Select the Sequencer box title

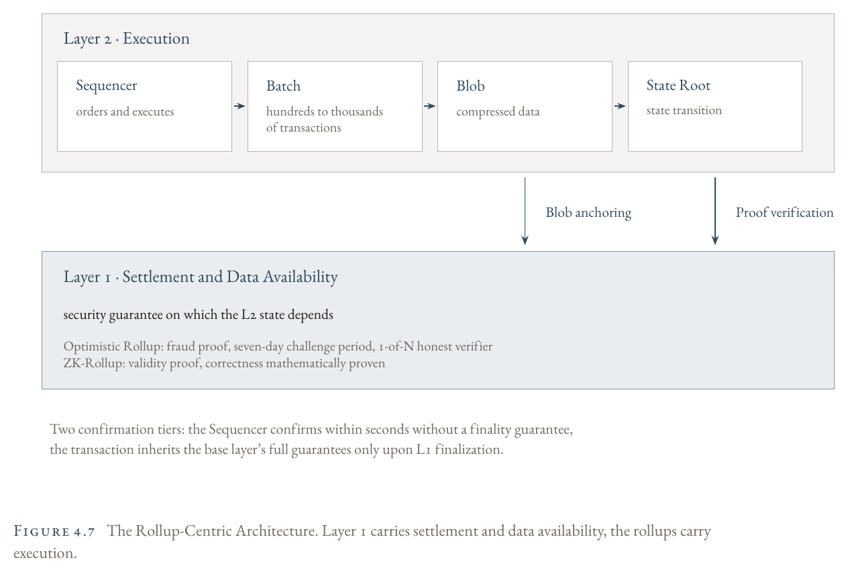tap(107, 85)
